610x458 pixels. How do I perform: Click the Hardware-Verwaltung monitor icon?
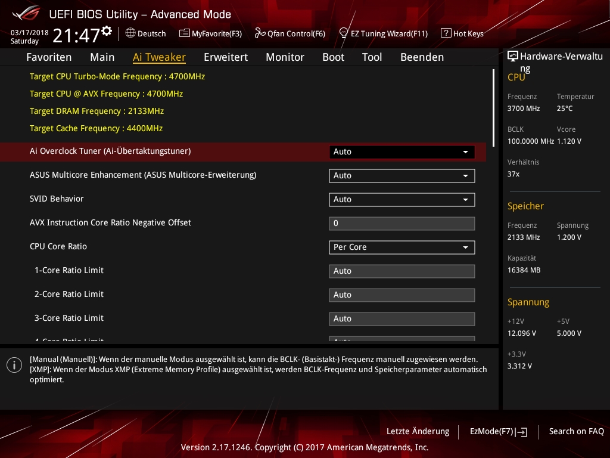point(513,57)
